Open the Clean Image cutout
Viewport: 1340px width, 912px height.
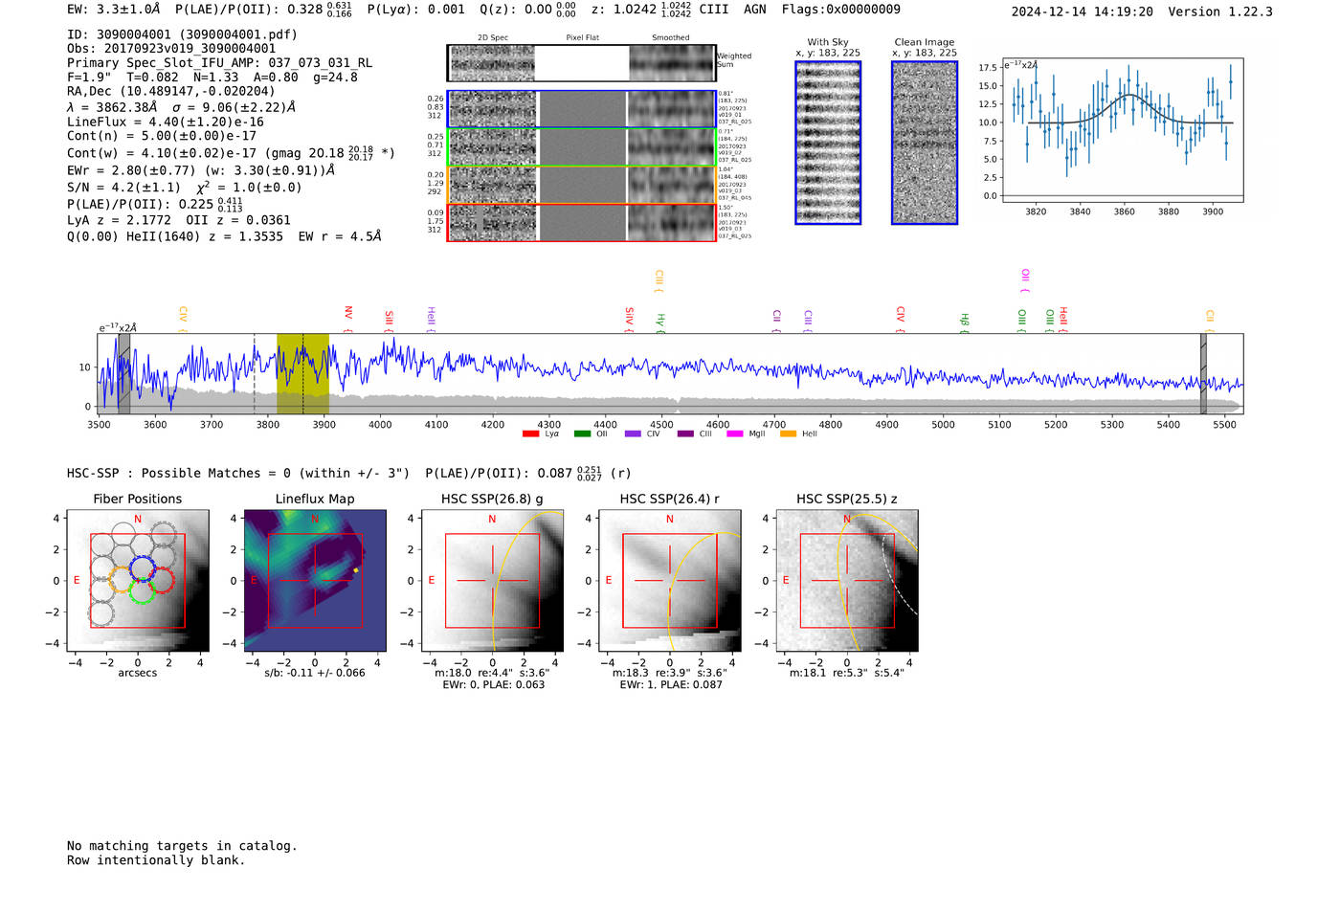(925, 143)
